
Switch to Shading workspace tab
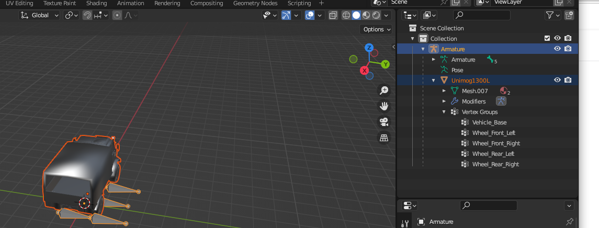point(96,3)
